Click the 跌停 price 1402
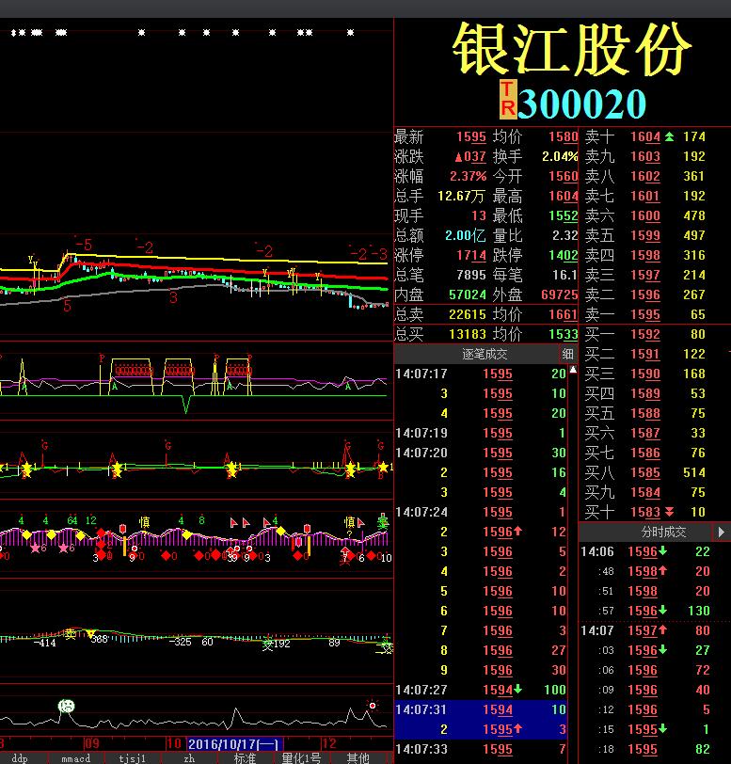 coord(564,255)
